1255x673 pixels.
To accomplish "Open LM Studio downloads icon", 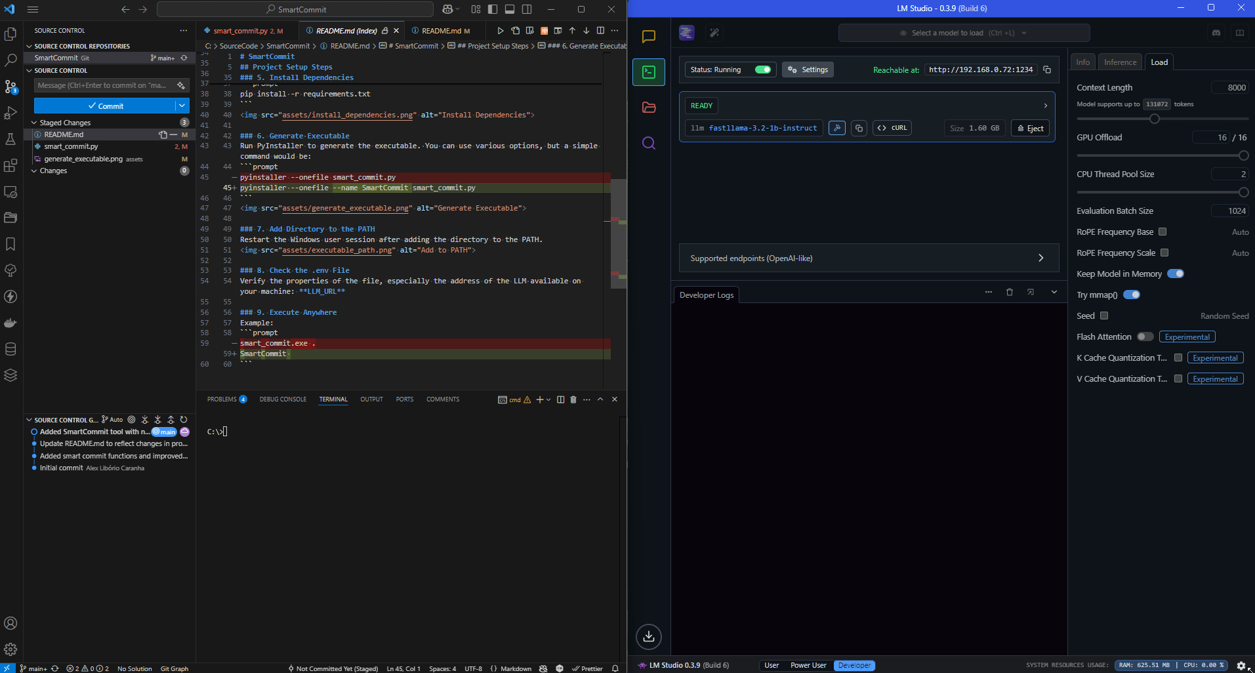I will [649, 636].
